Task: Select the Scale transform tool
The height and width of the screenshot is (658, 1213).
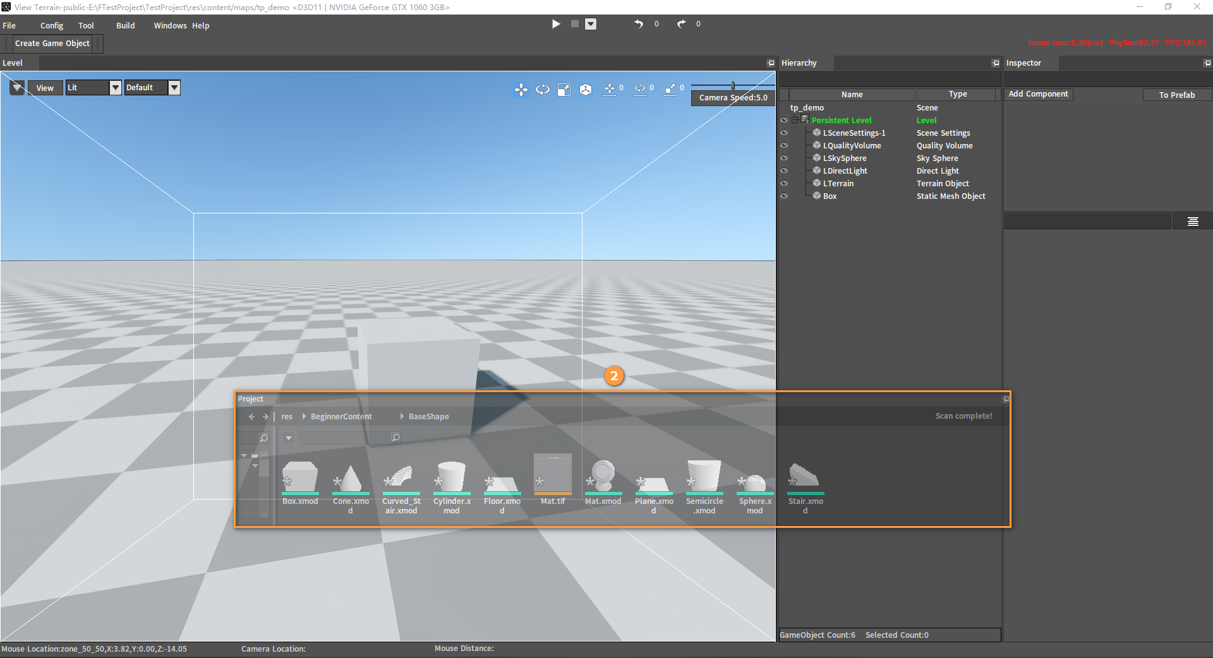Action: [x=564, y=90]
